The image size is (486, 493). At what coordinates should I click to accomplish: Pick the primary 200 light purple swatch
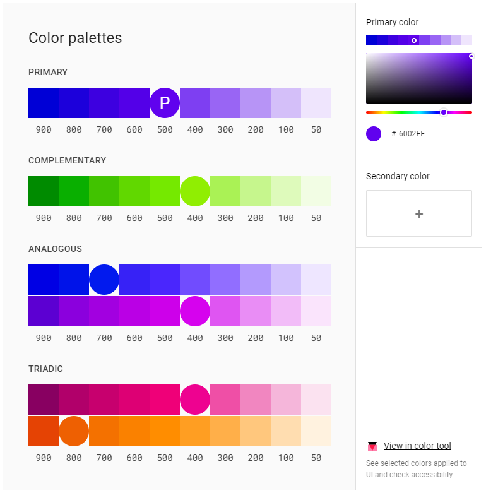(256, 103)
